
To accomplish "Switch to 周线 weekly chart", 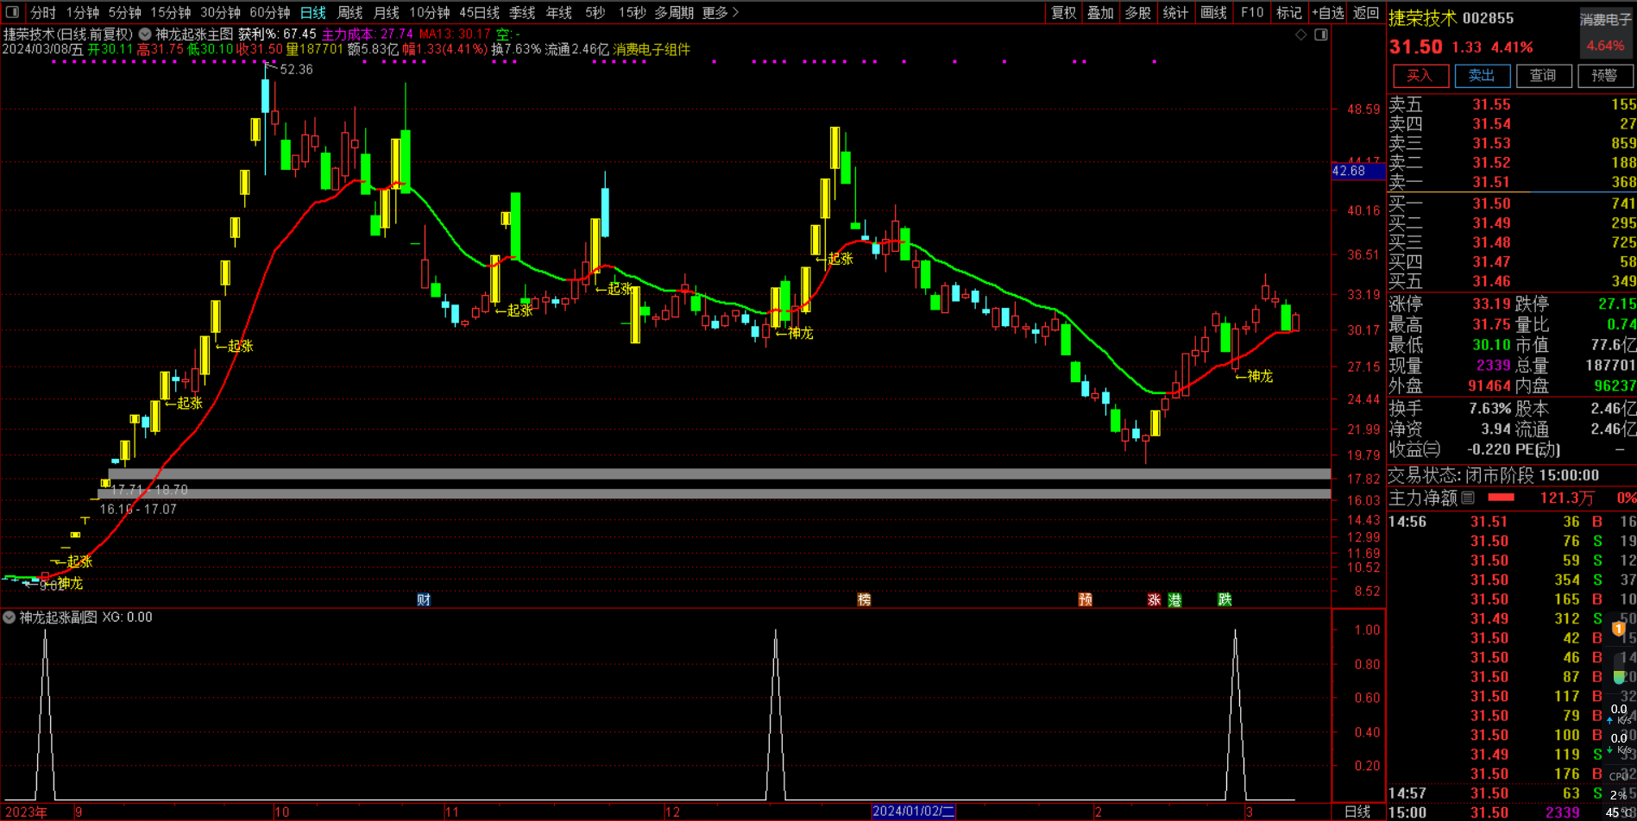I will (x=350, y=12).
